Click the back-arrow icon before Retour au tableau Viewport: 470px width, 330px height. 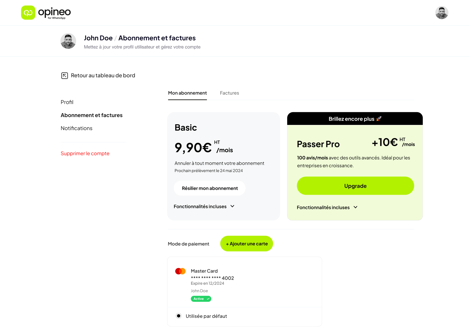coord(65,75)
